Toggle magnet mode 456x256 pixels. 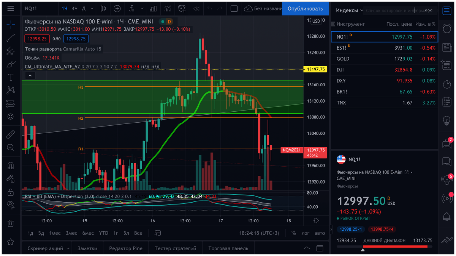[11, 165]
